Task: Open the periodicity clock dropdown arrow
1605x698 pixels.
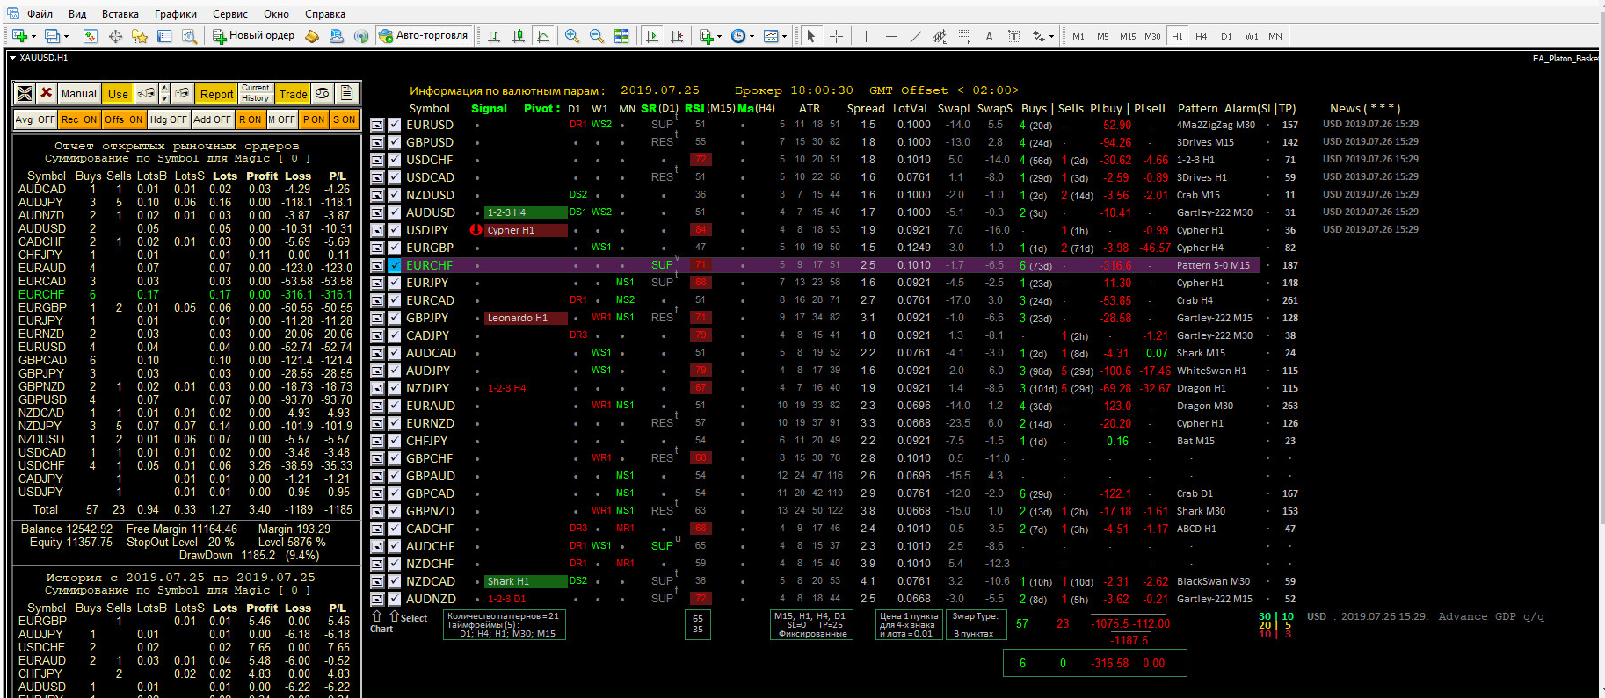Action: 752,37
